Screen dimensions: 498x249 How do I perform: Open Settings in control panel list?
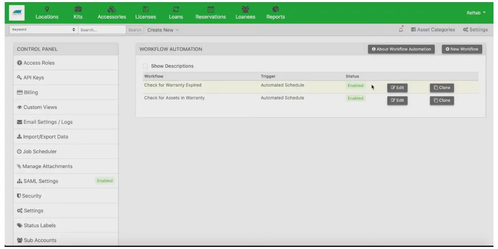click(x=66, y=211)
